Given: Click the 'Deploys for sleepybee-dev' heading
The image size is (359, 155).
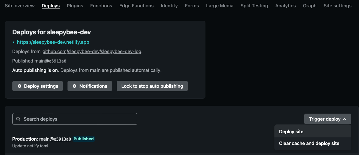Looking at the screenshot, I should [x=52, y=32].
